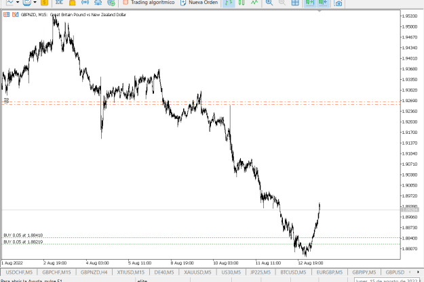Open the JP225,M5 chart tab
This screenshot has width=424, height=282.
tap(261, 273)
